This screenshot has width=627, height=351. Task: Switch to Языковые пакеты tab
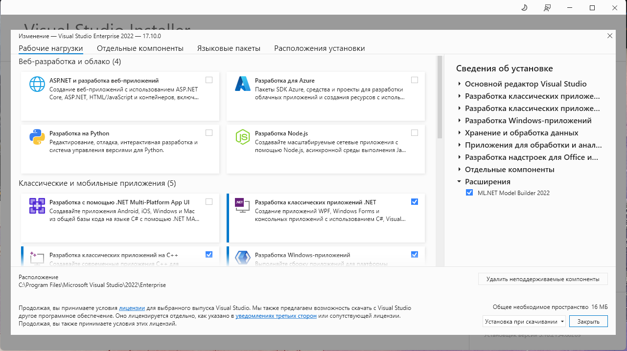point(229,48)
